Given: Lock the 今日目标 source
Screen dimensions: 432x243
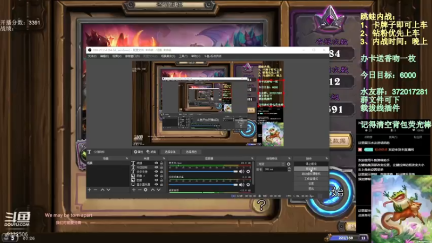Looking at the screenshot, I should coord(161,167).
